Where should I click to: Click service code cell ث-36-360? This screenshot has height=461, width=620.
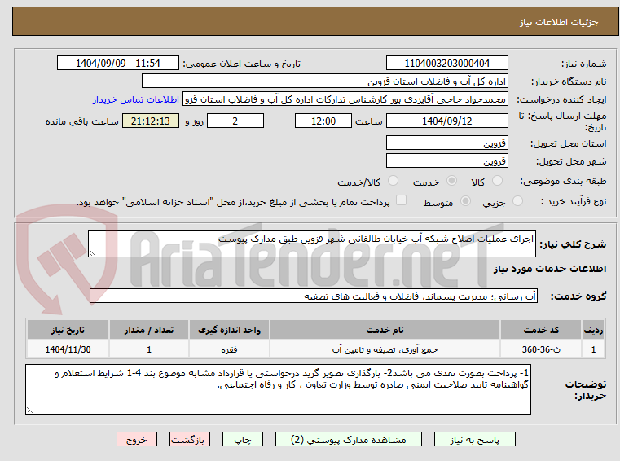pos(541,349)
